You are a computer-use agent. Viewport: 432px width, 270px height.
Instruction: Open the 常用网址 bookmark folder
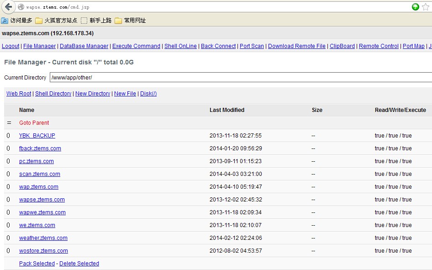tap(130, 21)
